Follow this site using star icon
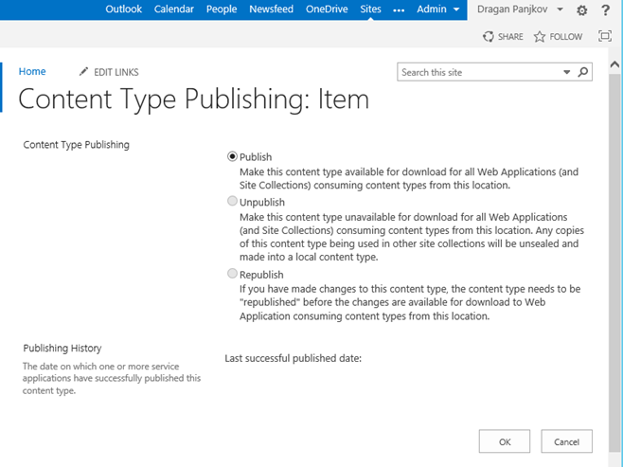Screen dimensions: 623x467 [x=540, y=36]
